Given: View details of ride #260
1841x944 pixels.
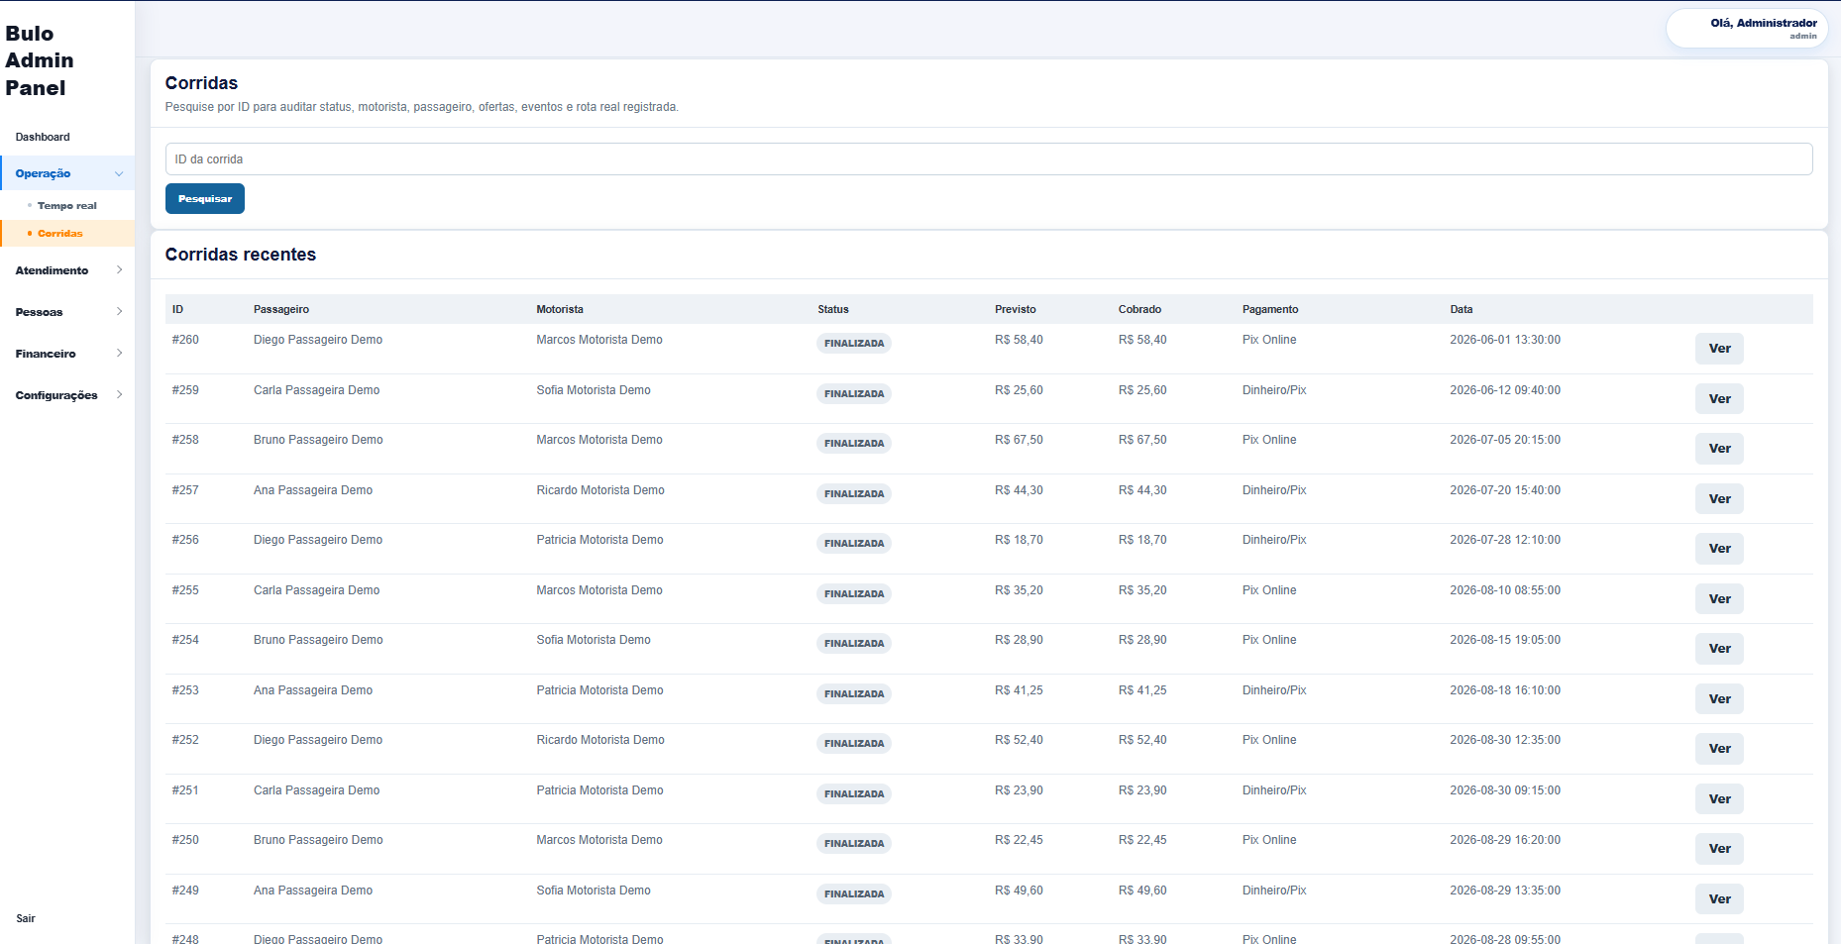Looking at the screenshot, I should pos(1719,349).
